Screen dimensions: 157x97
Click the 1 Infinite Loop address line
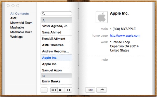click(x=120, y=42)
